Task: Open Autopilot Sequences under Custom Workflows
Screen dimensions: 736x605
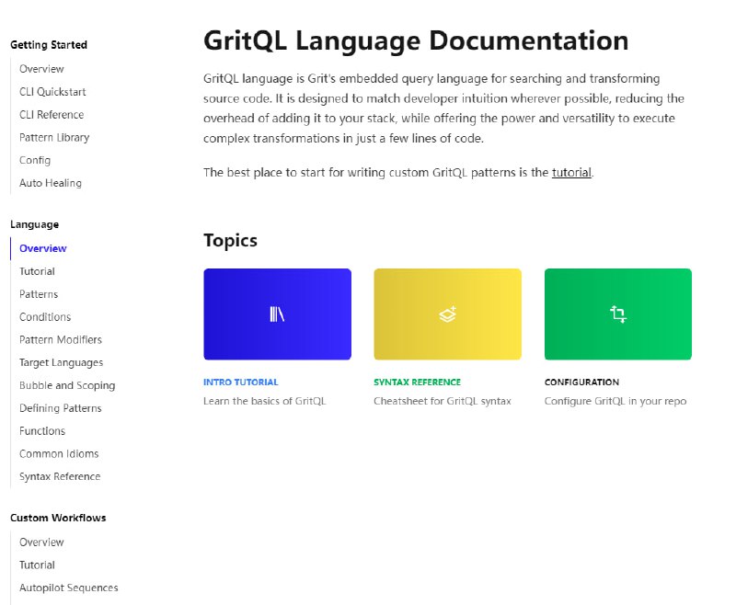Action: (68, 587)
